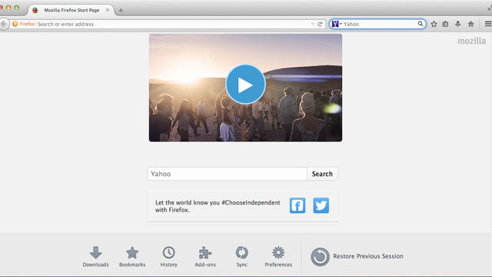Screen dimensions: 492x277
Task: Share on Twitter via its icon
Action: click(x=321, y=205)
